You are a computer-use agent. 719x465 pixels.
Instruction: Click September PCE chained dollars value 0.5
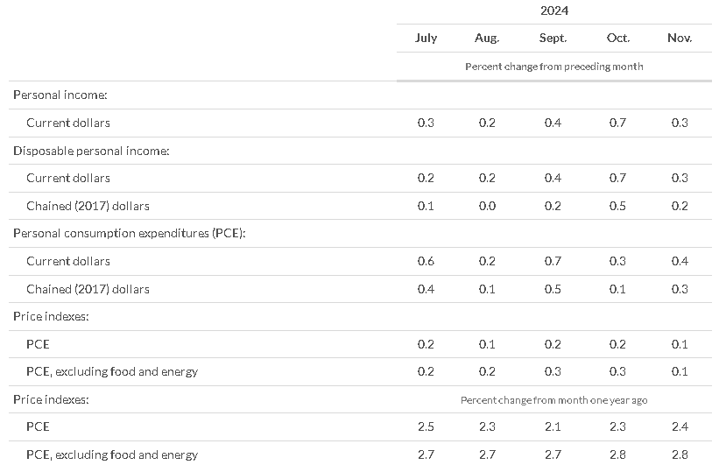tap(553, 289)
